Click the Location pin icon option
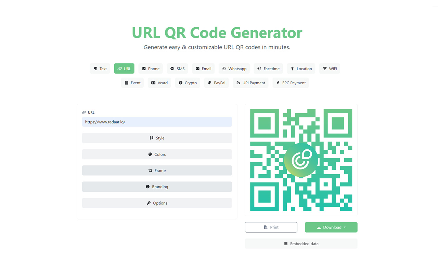Image resolution: width=438 pixels, height=265 pixels. (x=292, y=69)
